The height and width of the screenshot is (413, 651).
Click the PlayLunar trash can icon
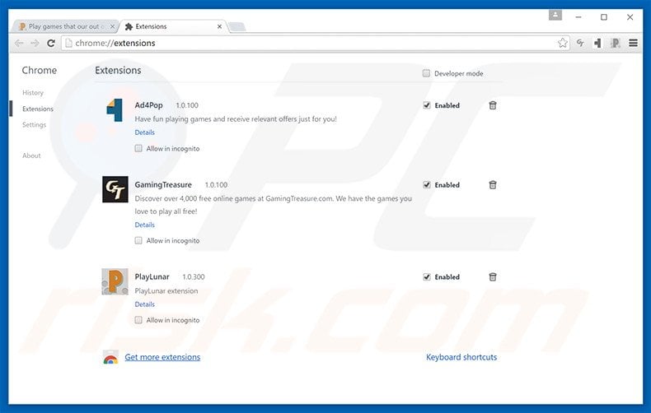493,277
